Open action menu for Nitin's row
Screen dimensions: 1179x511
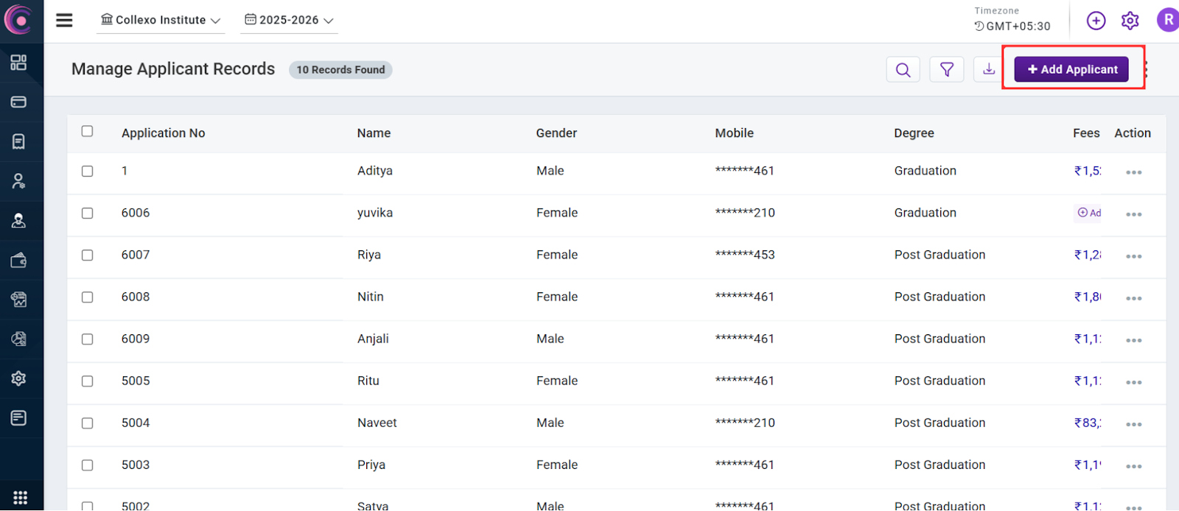click(1133, 298)
